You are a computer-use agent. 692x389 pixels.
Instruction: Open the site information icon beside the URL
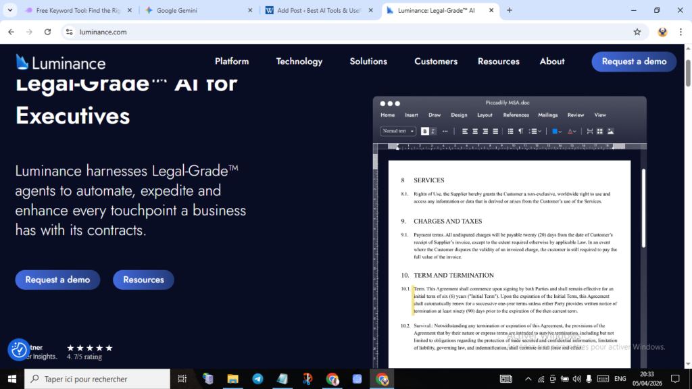70,32
